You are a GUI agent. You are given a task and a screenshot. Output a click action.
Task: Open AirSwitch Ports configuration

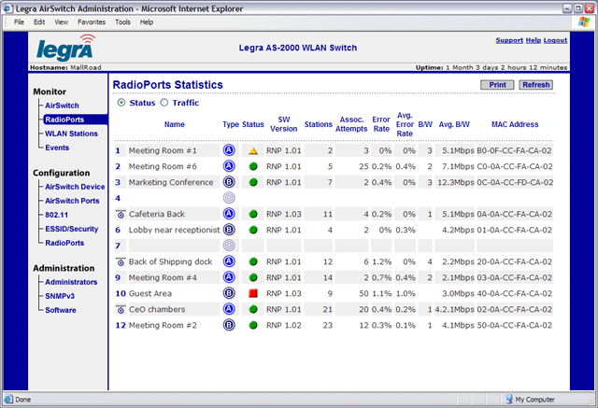[x=72, y=201]
